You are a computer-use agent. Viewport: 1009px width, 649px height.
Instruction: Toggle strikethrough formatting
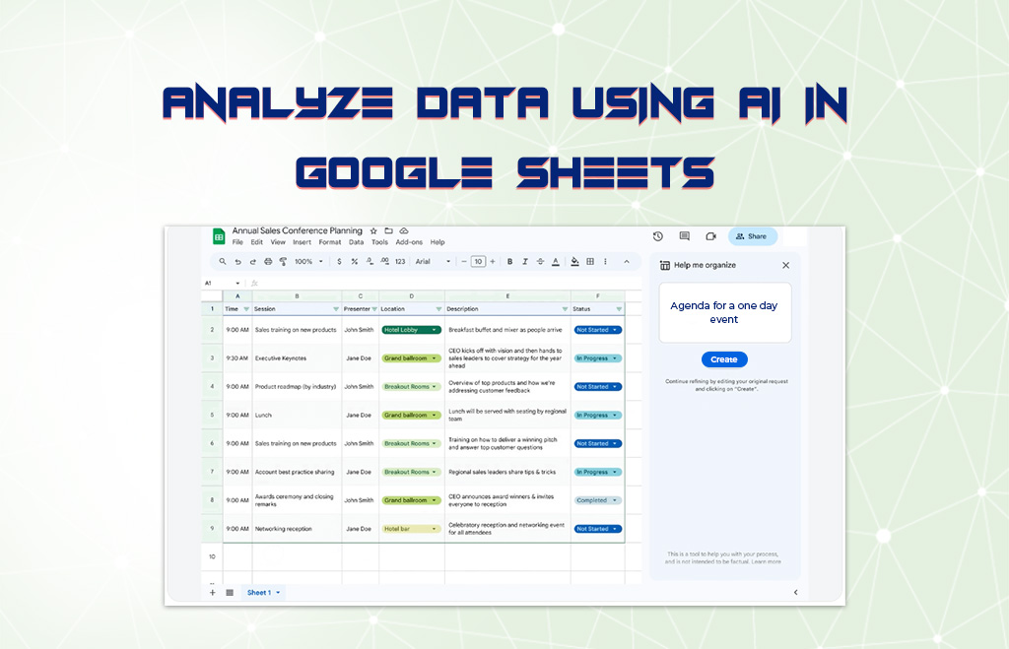[x=539, y=262]
